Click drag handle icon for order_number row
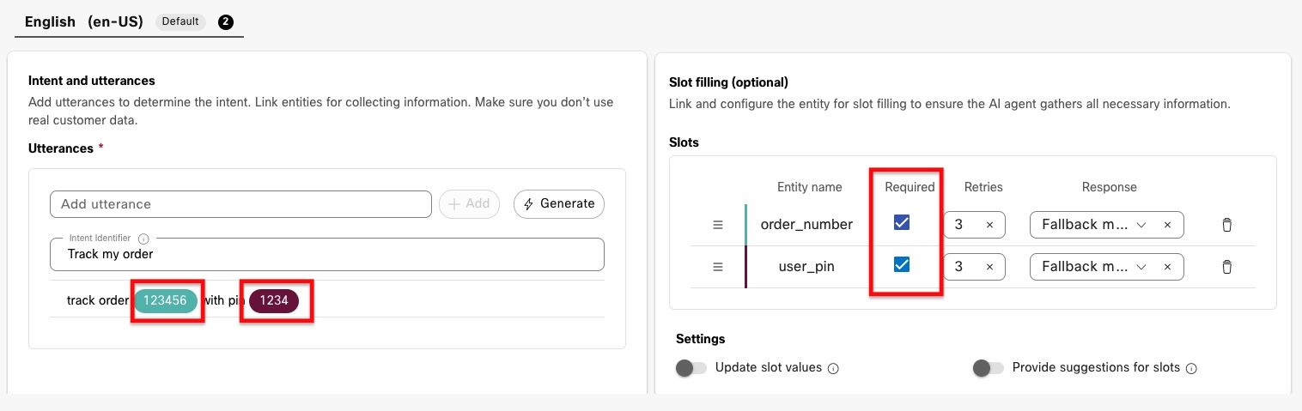Screen dimensions: 1302x411 718,225
